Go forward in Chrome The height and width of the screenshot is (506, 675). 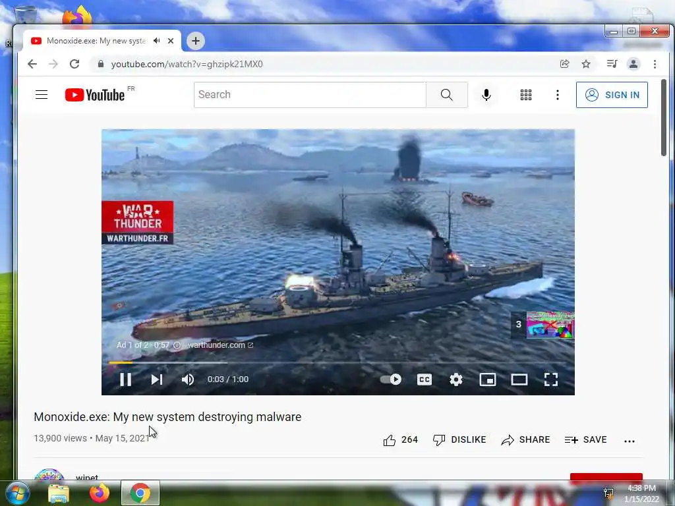click(53, 64)
